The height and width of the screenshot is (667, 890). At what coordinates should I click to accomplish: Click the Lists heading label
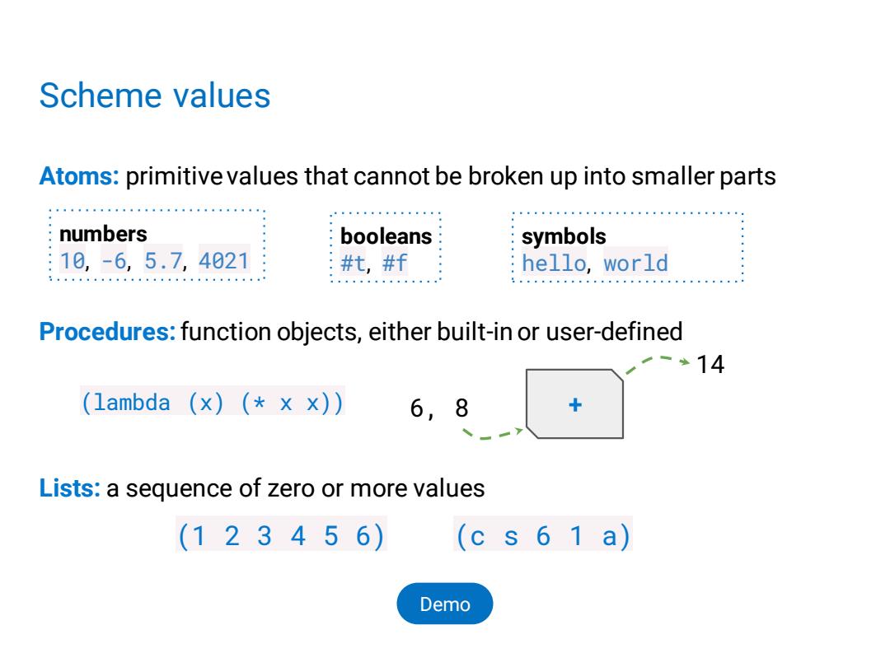(69, 487)
